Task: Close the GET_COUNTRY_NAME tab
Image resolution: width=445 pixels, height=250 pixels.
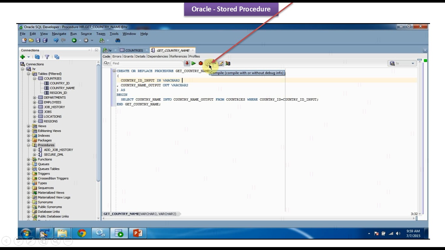Action: coord(193,50)
